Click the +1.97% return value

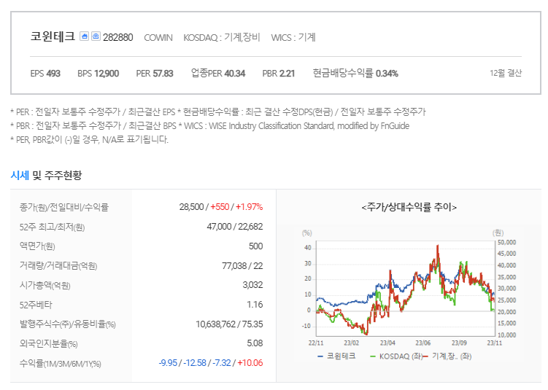249,207
